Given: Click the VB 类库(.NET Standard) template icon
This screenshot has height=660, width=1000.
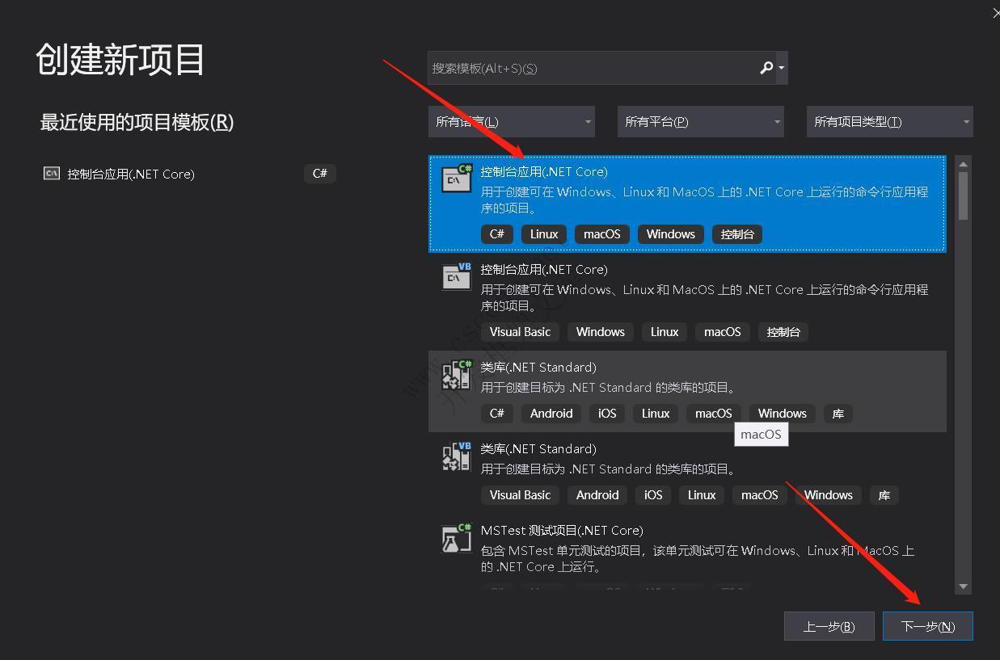Looking at the screenshot, I should coord(456,456).
